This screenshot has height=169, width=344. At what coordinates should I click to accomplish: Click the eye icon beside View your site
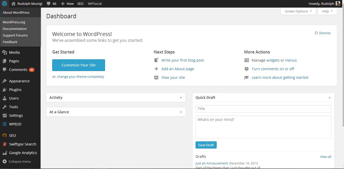coord(156,78)
